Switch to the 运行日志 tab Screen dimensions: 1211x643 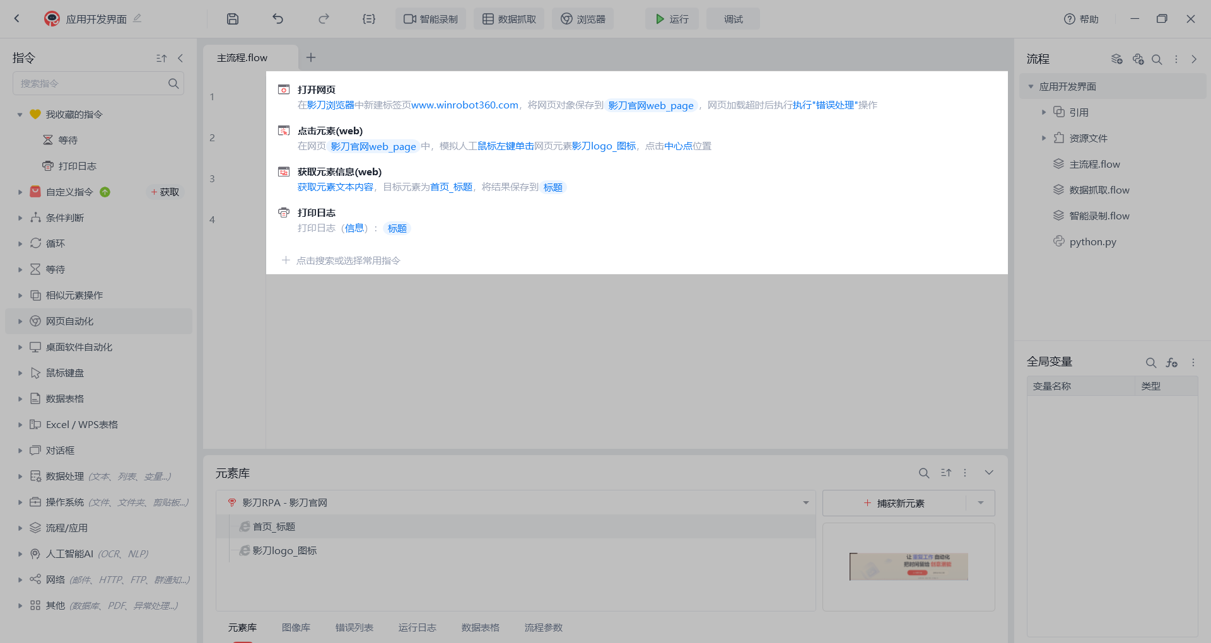(417, 627)
